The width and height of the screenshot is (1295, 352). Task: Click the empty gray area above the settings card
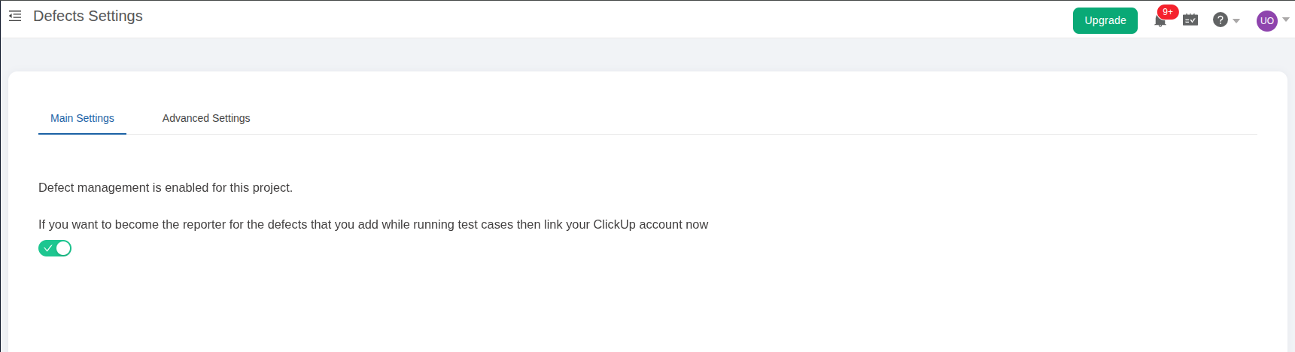(x=647, y=54)
